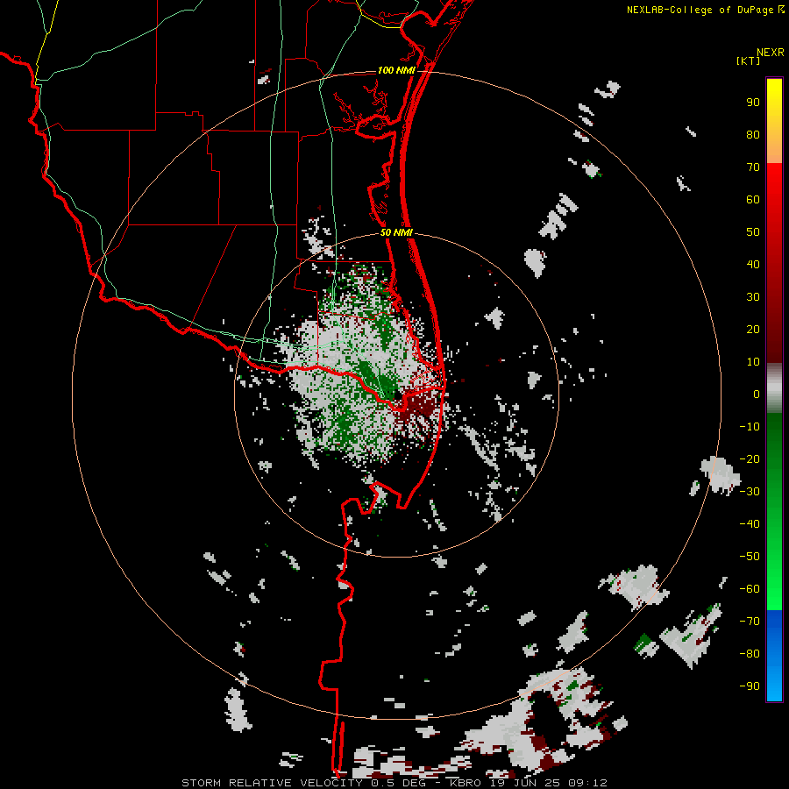This screenshot has width=789, height=789.
Task: Click the -50 value on the velocity scale
Action: pos(750,557)
